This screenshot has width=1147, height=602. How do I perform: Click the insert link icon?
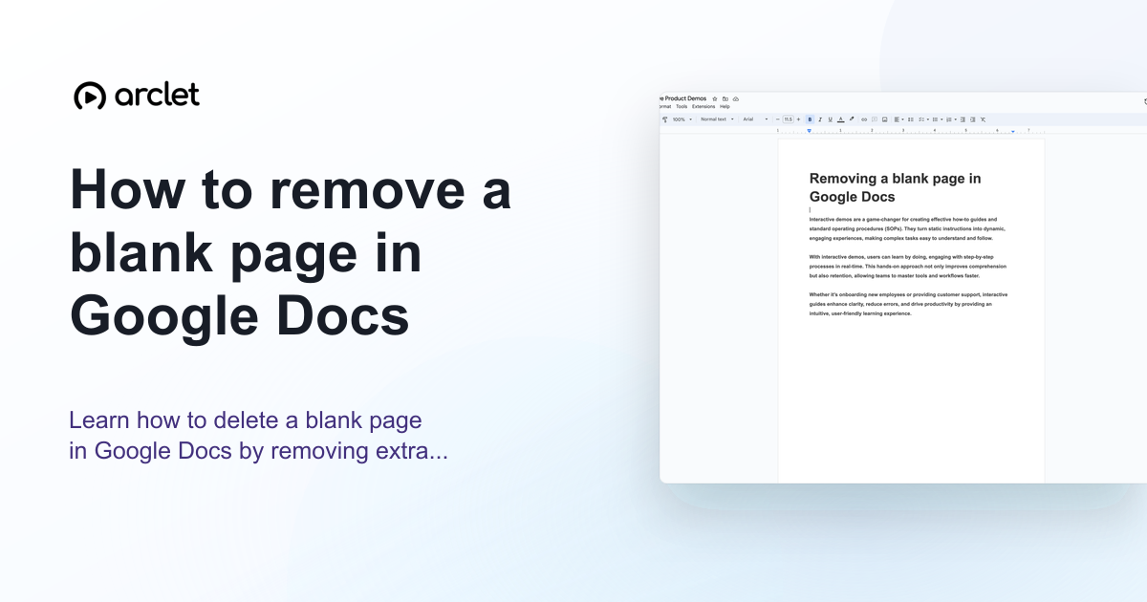coord(864,119)
